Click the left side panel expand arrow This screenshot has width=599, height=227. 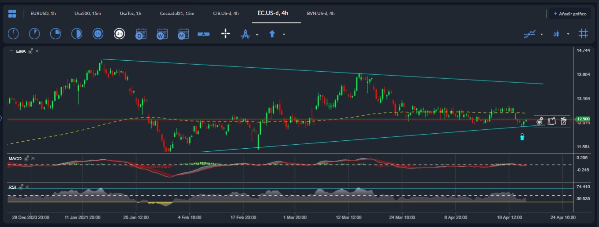[1, 118]
